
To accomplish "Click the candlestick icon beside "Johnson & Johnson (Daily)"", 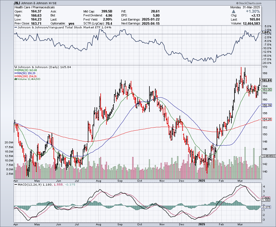I will point(16,67).
